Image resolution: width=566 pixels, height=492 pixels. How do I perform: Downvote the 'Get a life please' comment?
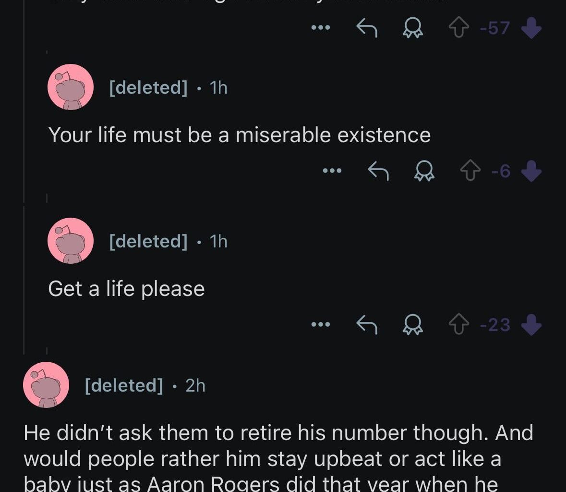coord(530,325)
